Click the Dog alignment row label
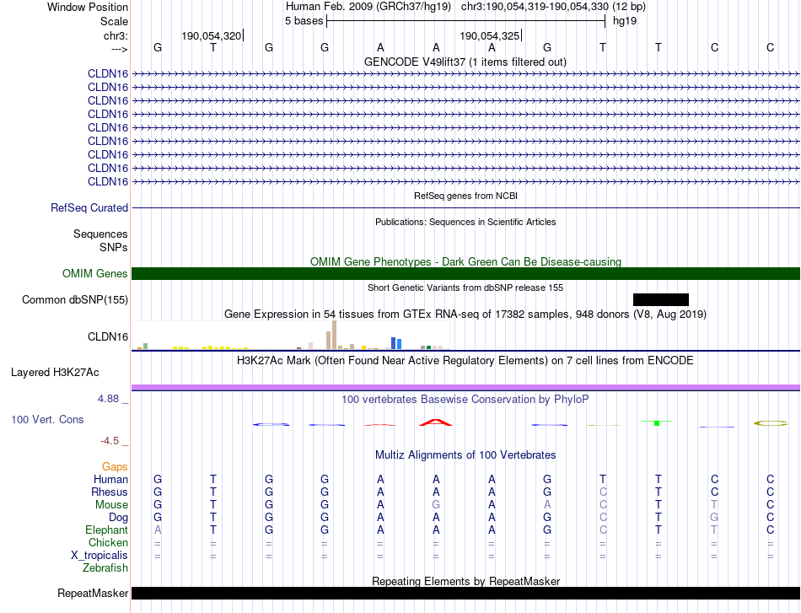The height and width of the screenshot is (613, 801). 119,518
